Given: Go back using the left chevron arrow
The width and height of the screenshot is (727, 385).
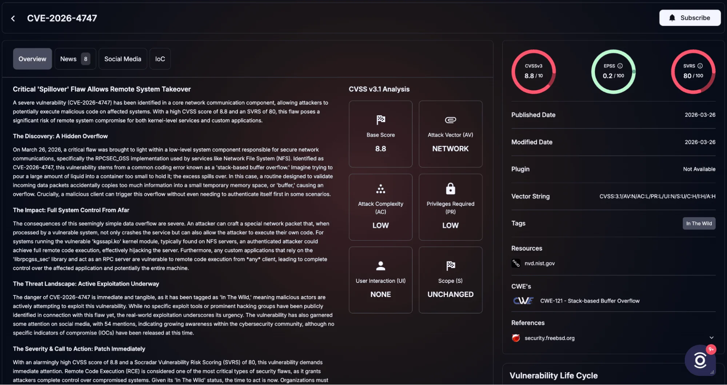Looking at the screenshot, I should [x=13, y=18].
